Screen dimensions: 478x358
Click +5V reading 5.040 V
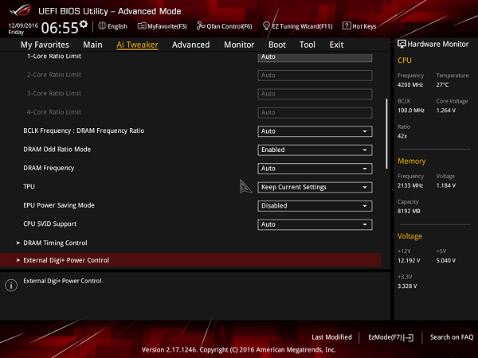coord(446,260)
